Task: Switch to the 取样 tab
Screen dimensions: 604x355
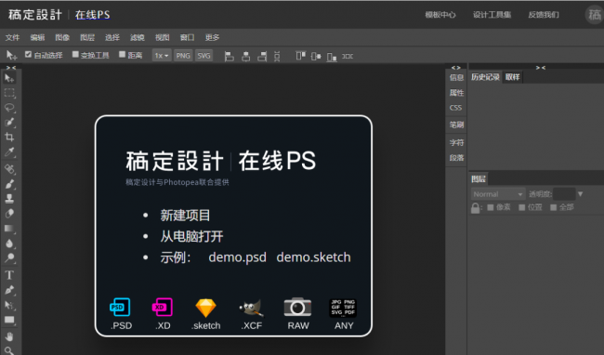Action: pyautogui.click(x=512, y=77)
